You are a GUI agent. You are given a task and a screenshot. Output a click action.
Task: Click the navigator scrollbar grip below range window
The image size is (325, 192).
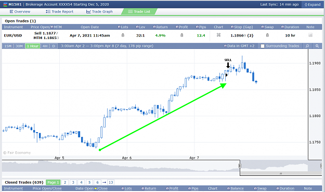(281, 173)
